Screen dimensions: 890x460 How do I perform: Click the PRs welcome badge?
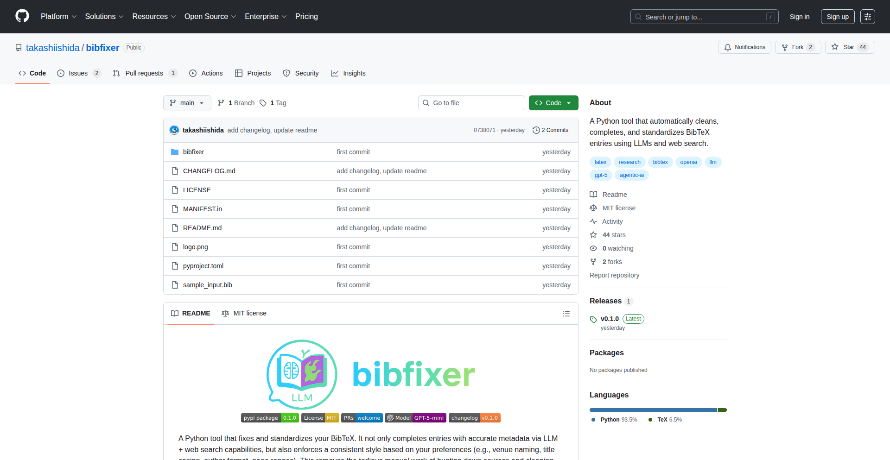pyautogui.click(x=362, y=418)
